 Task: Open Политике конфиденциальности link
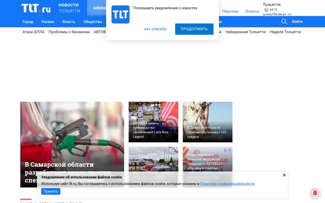227,184
